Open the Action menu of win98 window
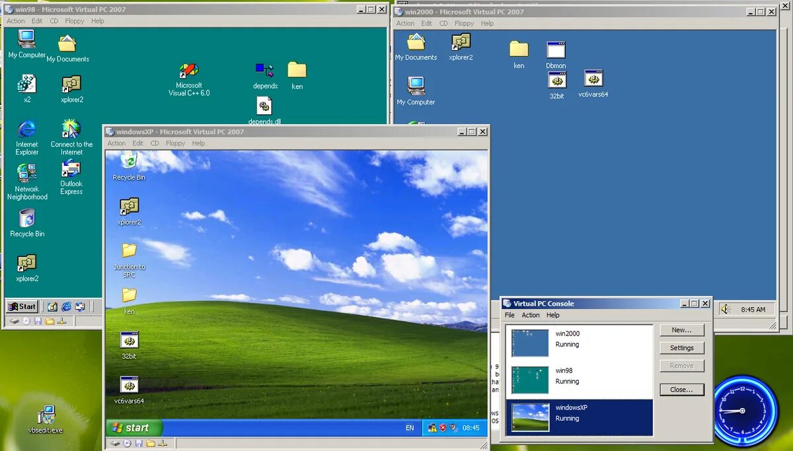The image size is (793, 451). pyautogui.click(x=16, y=21)
